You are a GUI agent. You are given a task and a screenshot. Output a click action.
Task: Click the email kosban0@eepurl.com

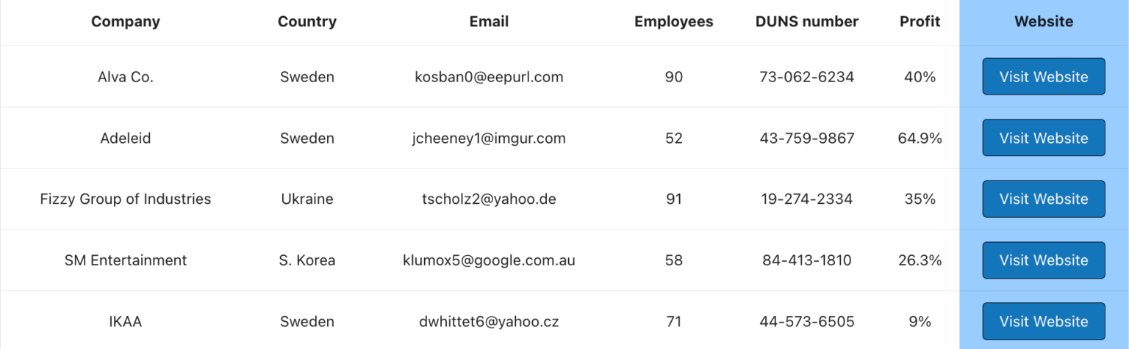(x=489, y=77)
